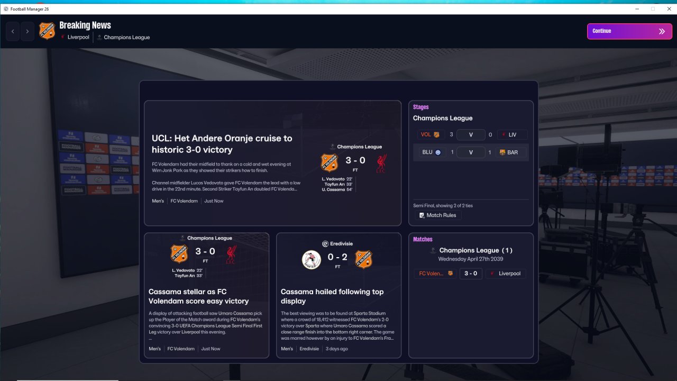Screen dimensions: 677x381
Task: Go back with the left arrow button
Action: pyautogui.click(x=13, y=31)
